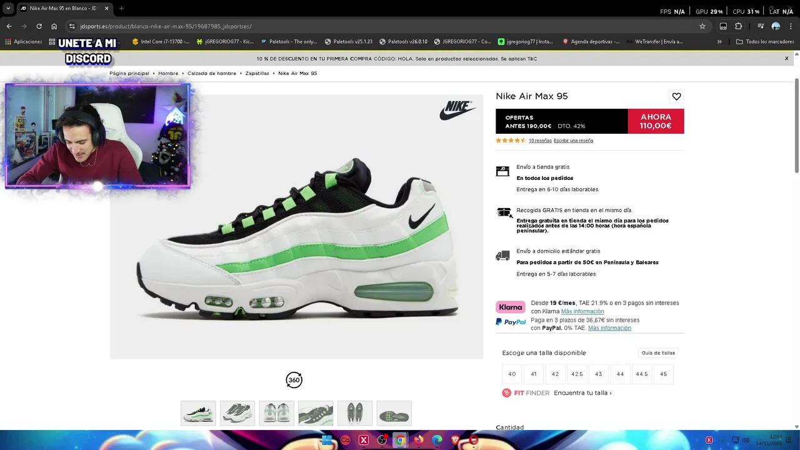Open the browser extensions puzzle icon
This screenshot has height=450, width=800.
tap(739, 26)
